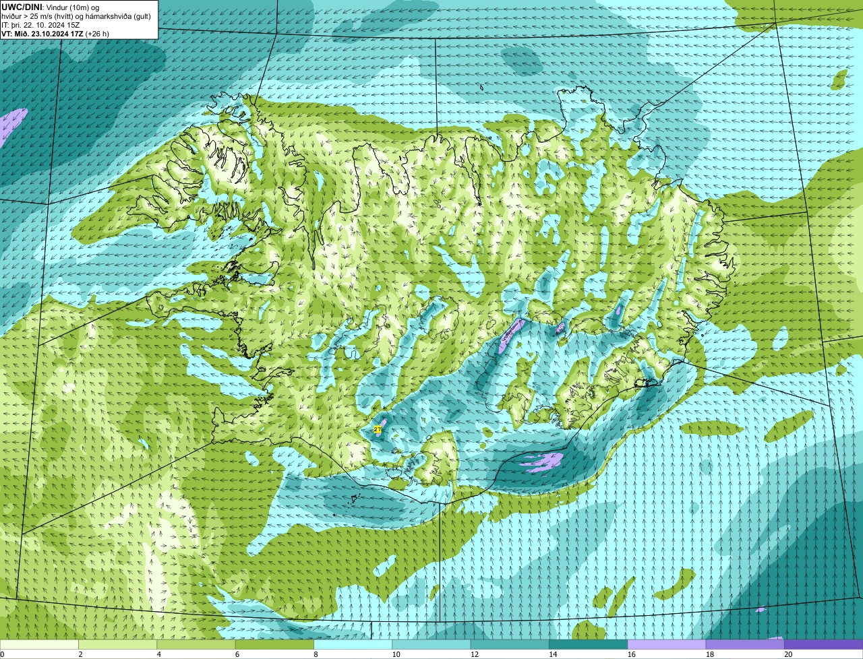Click the 'VT: Mið. 23.10.2024 17Z (+26 h)' line
Screen dimensions: 863x659
click(55, 33)
